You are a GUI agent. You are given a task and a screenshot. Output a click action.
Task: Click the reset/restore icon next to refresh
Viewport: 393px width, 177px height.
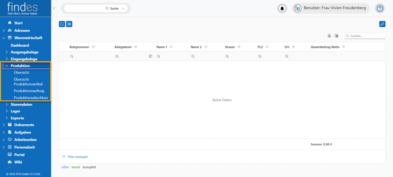69,24
